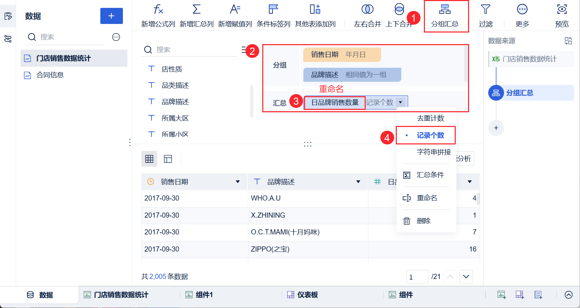
Task: Open the 销售日期 column header dropdown
Action: click(x=238, y=182)
